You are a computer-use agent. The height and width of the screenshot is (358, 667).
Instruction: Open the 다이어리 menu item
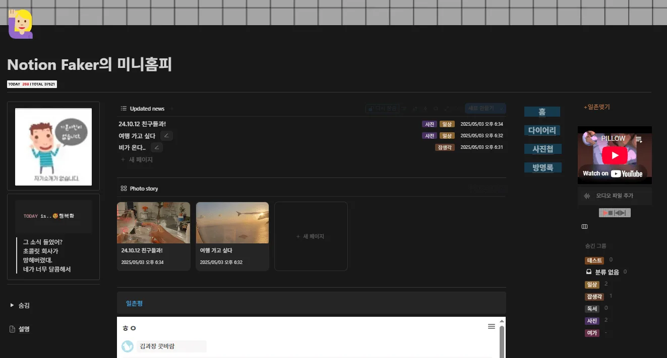click(542, 131)
